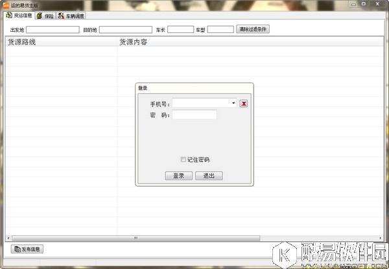This screenshot has width=389, height=269.
Task: Select the 货源内容 column header
Action: click(x=250, y=42)
